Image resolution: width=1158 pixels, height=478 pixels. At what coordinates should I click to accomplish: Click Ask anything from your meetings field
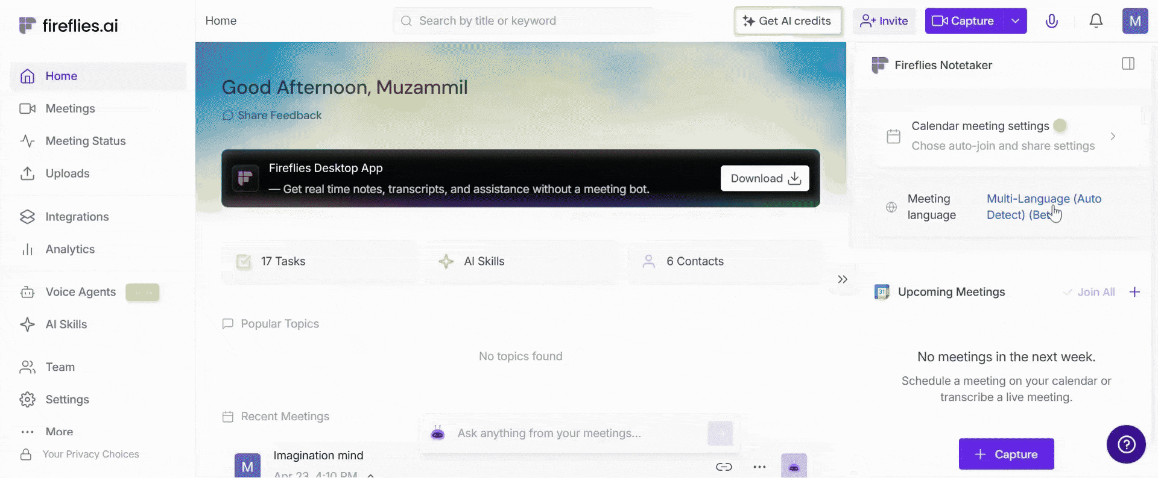tap(579, 433)
